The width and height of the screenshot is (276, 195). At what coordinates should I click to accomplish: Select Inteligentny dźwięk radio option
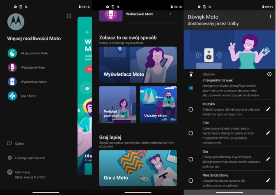[191, 88]
